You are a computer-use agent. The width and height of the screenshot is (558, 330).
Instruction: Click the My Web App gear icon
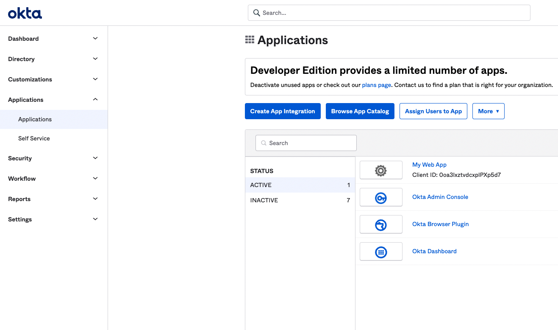coord(381,171)
